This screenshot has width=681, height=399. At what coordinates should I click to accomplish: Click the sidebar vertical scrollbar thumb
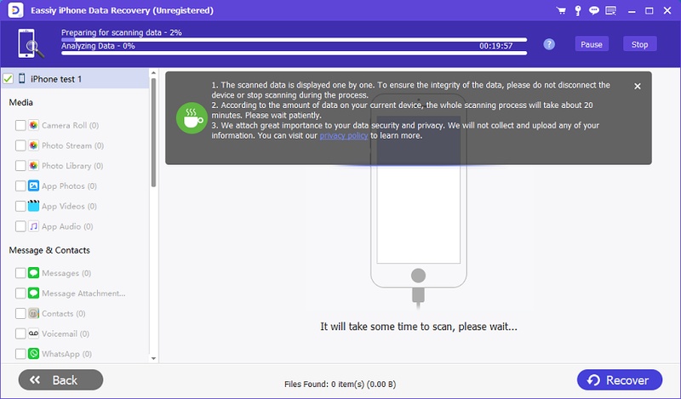tap(153, 133)
